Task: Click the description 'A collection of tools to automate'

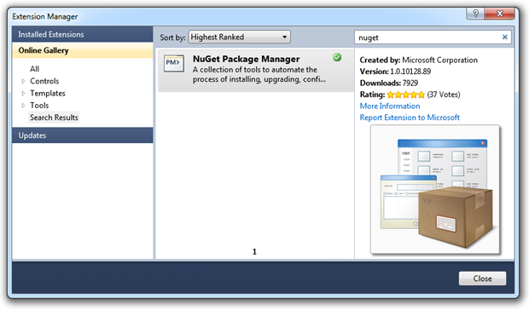Action: point(255,70)
